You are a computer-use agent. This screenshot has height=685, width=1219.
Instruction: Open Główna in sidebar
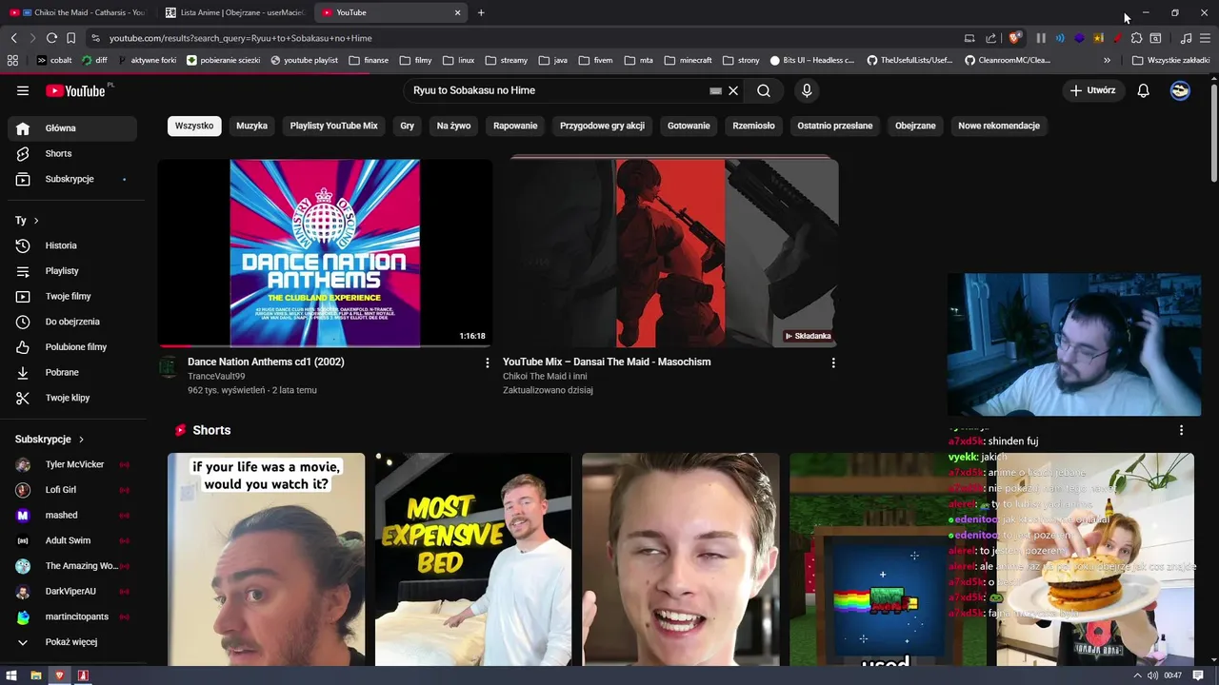click(x=72, y=128)
